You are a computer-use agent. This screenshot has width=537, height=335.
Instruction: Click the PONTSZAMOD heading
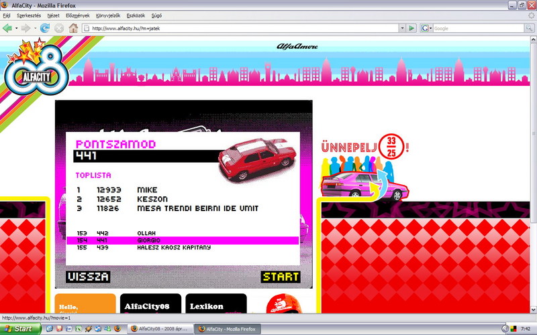point(115,144)
